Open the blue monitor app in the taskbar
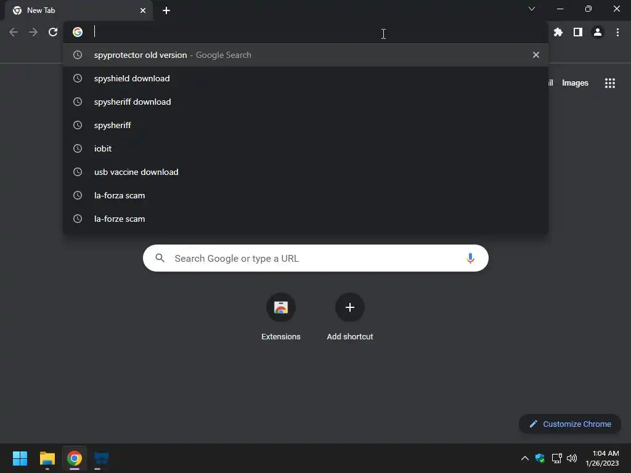 tap(102, 458)
